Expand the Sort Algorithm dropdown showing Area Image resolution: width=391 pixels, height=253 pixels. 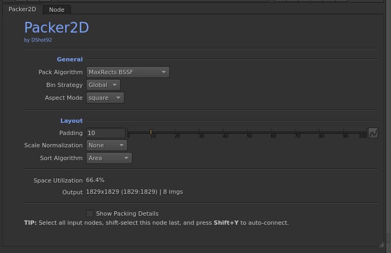click(109, 158)
